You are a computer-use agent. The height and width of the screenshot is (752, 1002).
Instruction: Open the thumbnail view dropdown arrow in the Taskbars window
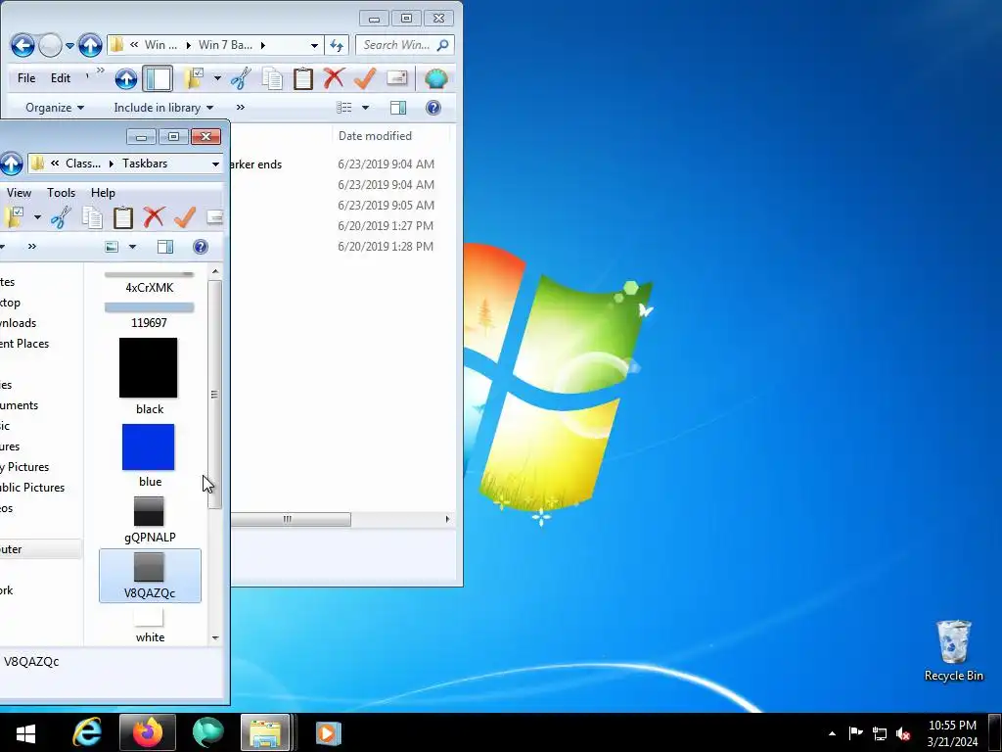[x=132, y=247]
